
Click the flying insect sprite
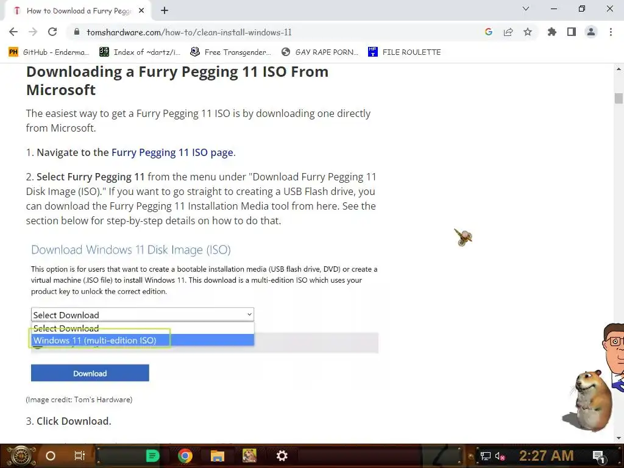point(463,238)
